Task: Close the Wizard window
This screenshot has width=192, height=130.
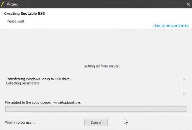Action: coord(188,4)
